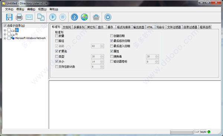223x136 pixels.
Task: Enable the 数量 column checkbox
Action: tap(56, 36)
